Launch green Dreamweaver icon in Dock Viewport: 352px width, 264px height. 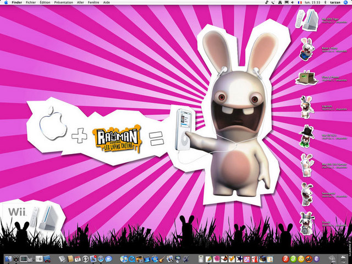pos(293,259)
